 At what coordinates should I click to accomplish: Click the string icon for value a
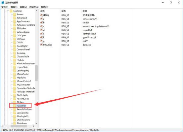tap(41, 19)
